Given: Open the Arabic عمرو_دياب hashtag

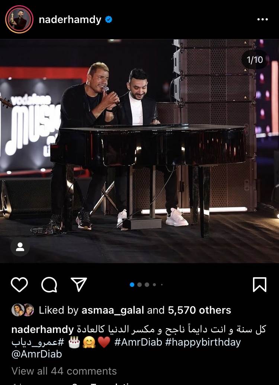Looking at the screenshot, I should tap(38, 342).
